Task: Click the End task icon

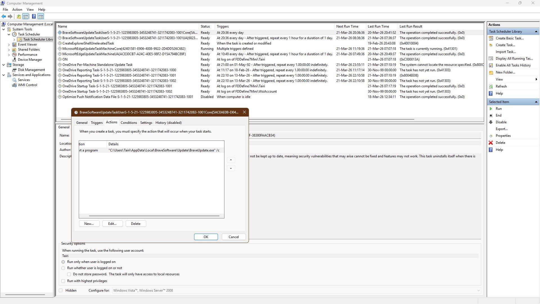Action: (491, 115)
